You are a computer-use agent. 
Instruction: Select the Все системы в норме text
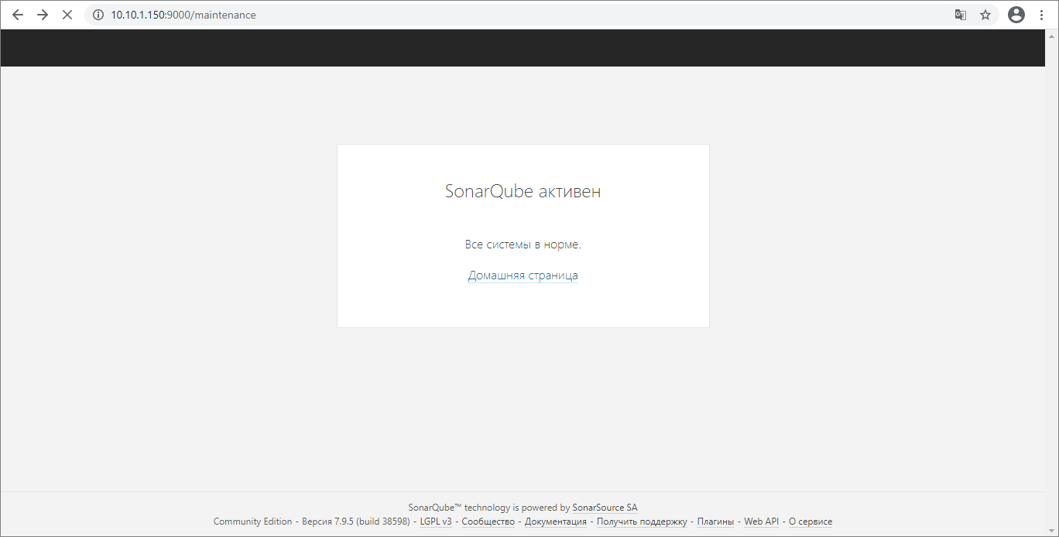(523, 245)
